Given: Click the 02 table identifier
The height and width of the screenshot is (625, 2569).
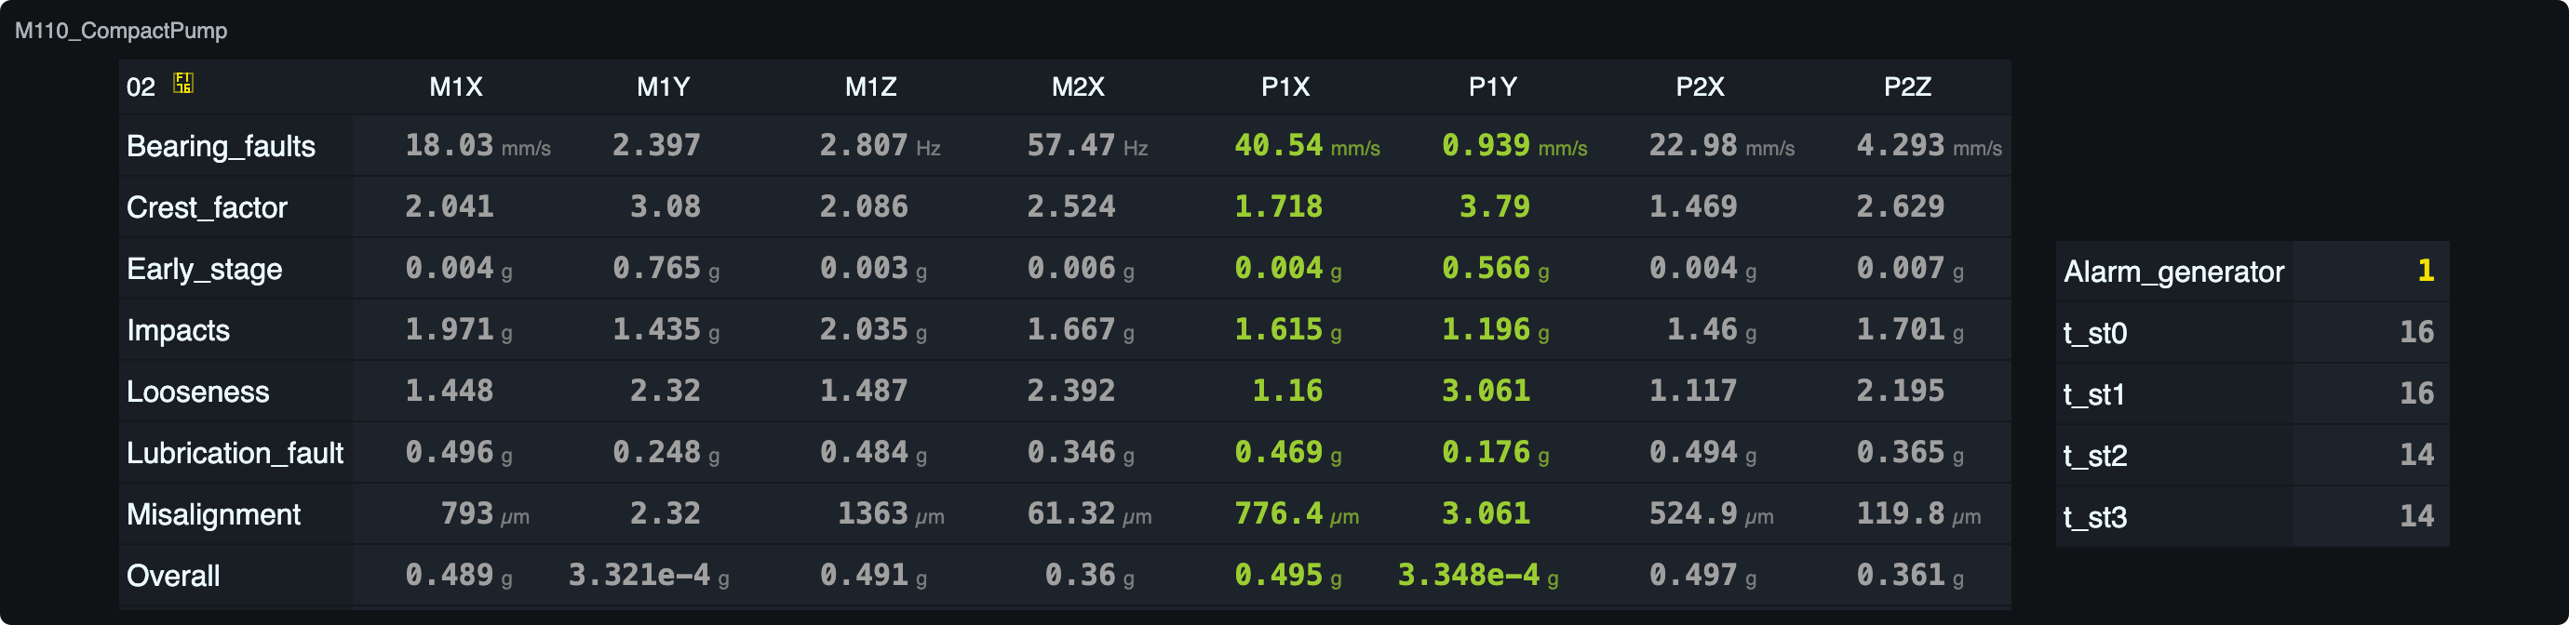Looking at the screenshot, I should [x=141, y=86].
